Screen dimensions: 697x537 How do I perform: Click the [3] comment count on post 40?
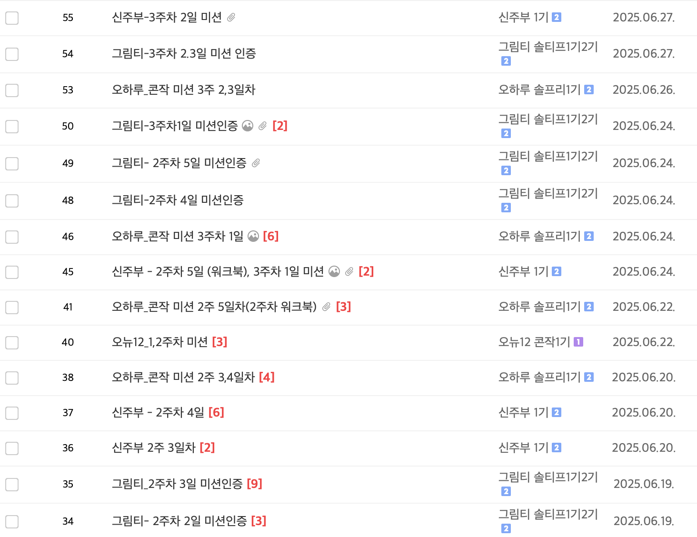220,342
